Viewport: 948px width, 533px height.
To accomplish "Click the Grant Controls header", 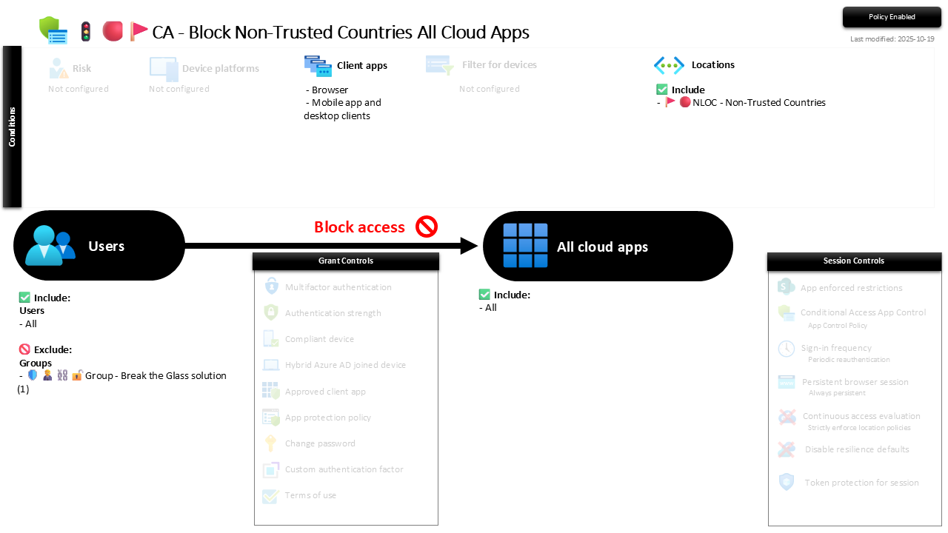I will (346, 261).
